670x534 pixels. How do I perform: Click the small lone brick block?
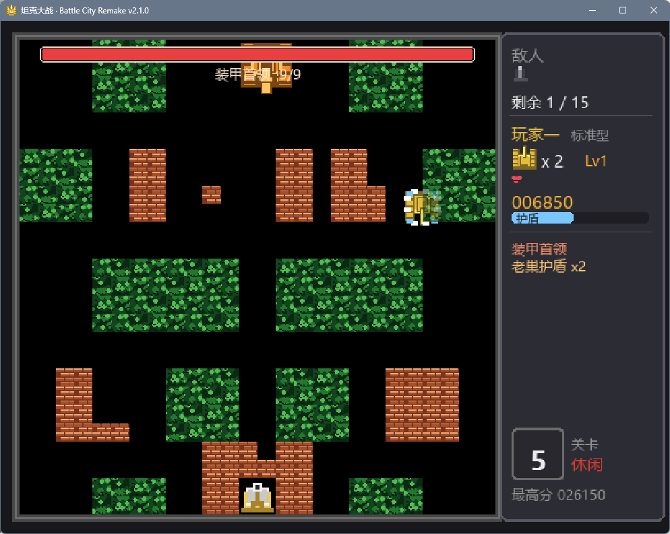(x=212, y=195)
